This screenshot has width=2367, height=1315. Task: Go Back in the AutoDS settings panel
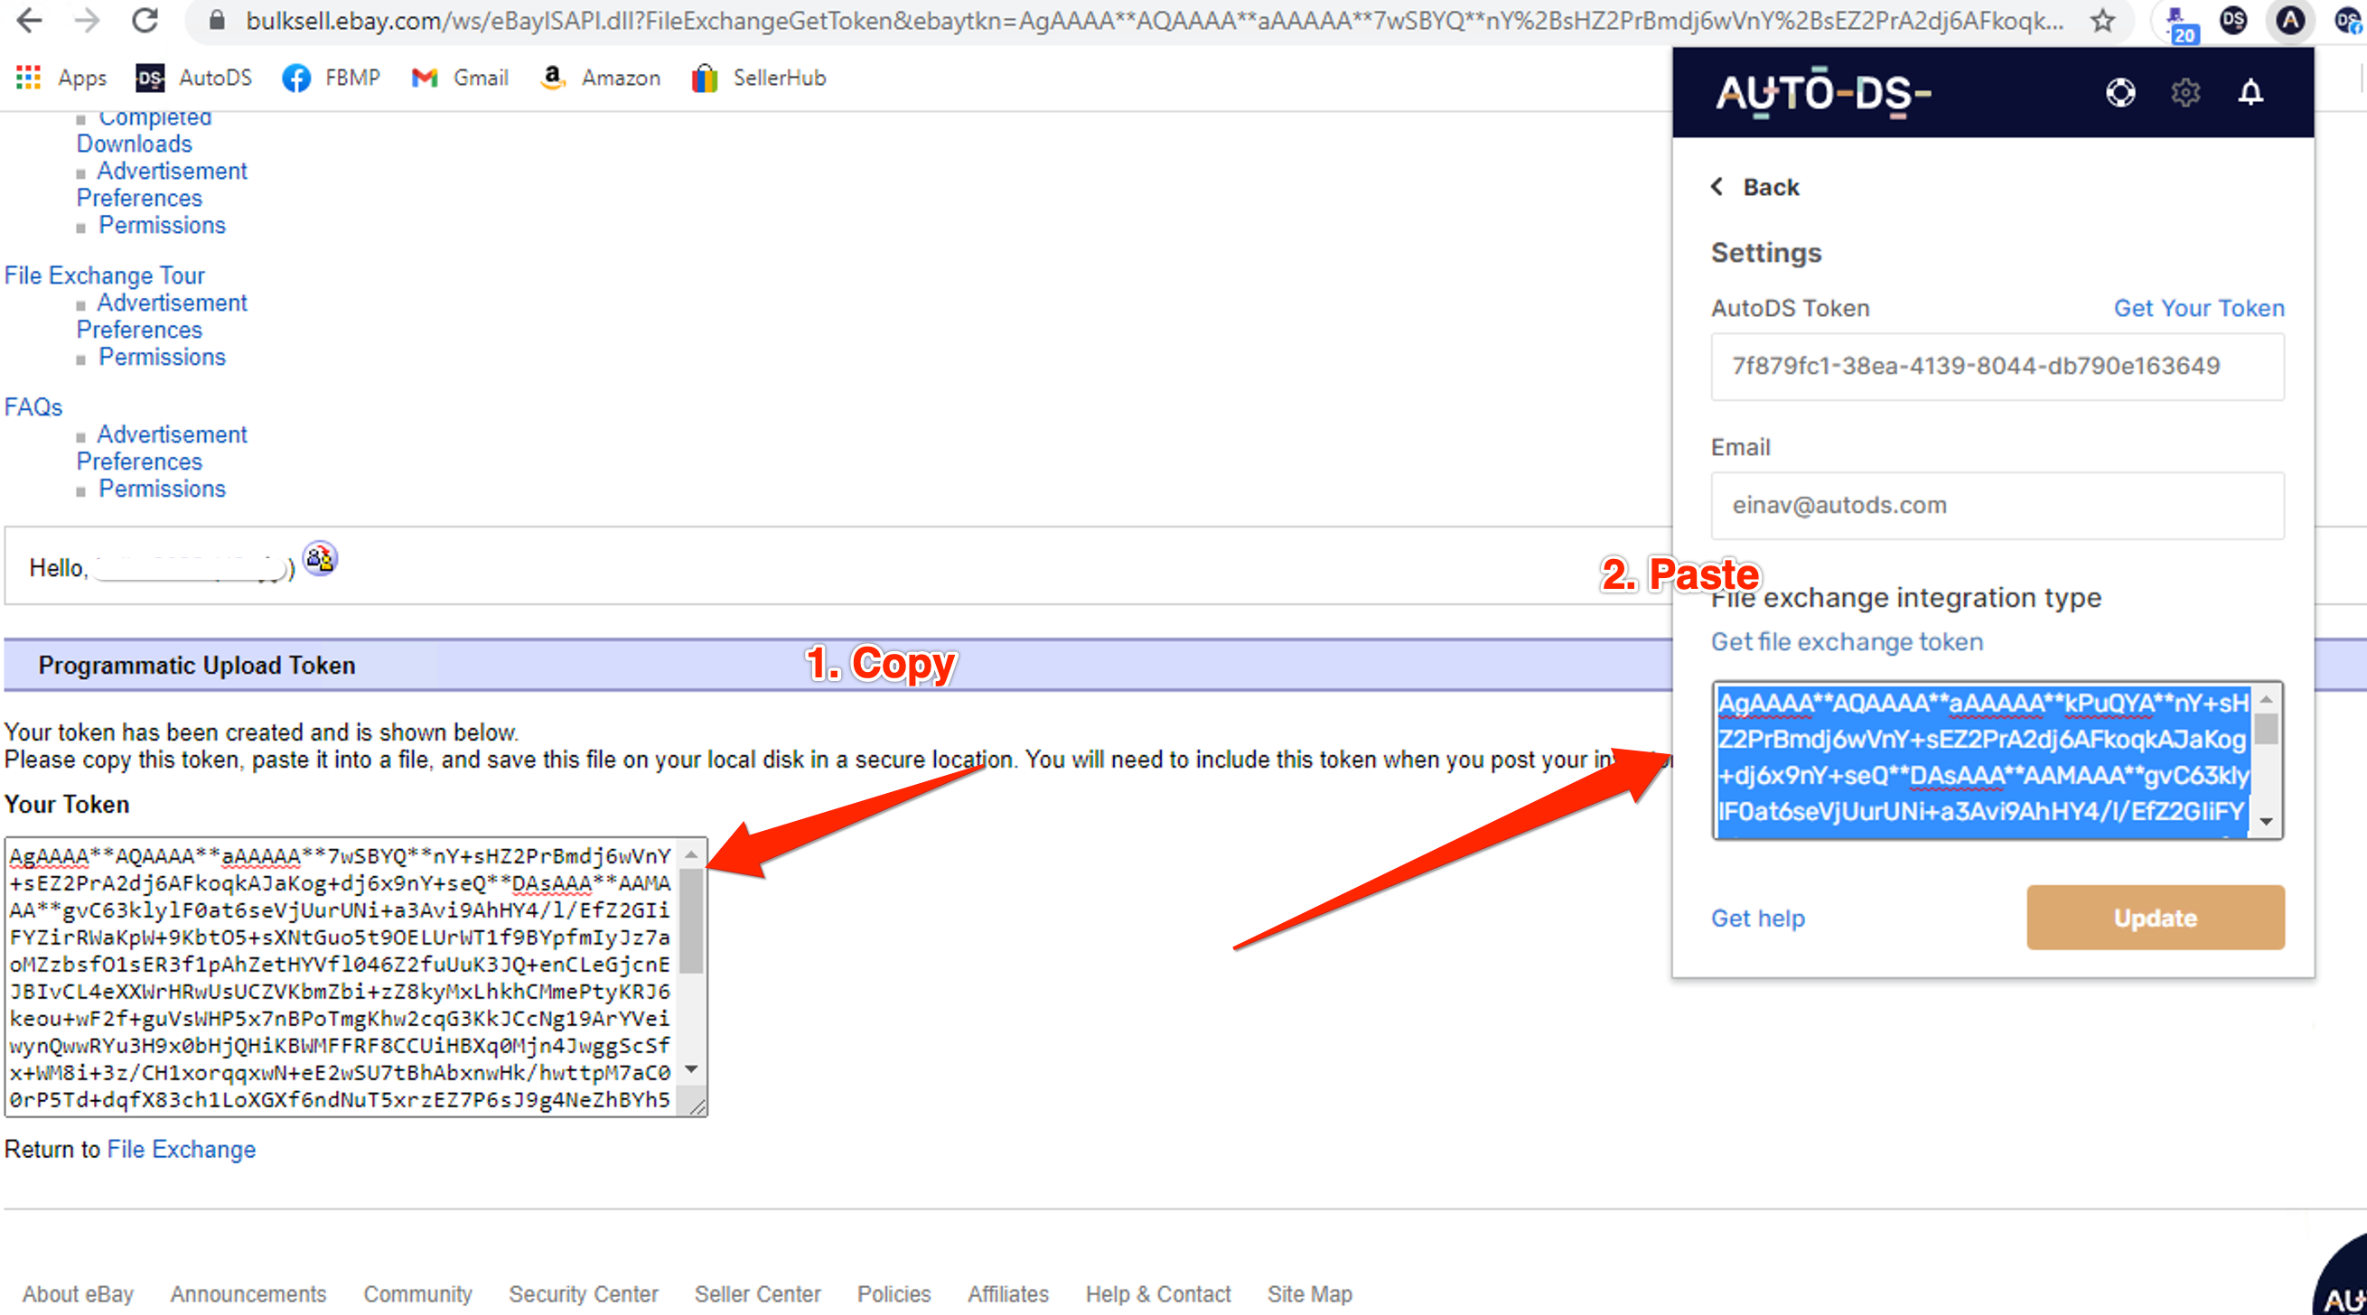[1755, 187]
